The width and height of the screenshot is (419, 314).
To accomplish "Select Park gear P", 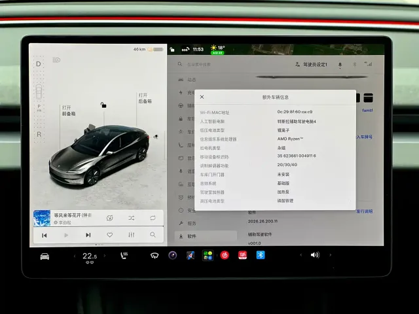I will (39, 107).
